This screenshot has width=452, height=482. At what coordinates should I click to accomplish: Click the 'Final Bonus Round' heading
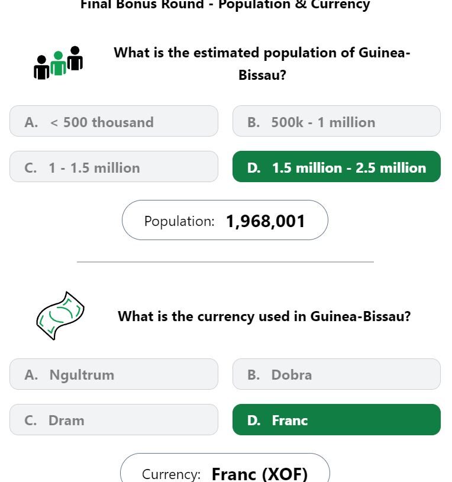click(x=225, y=5)
